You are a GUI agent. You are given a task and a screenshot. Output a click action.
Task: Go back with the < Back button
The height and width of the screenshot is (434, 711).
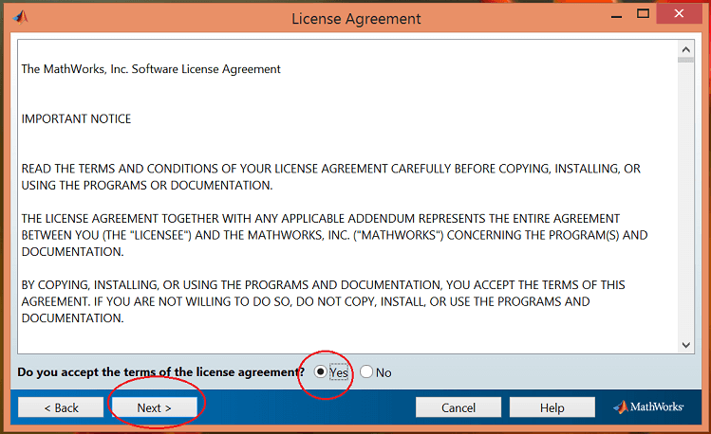click(x=61, y=407)
